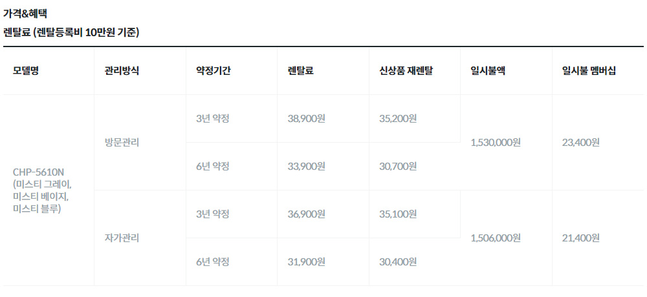Click the 31,900원 rental fee
Screen dimensions: 647x297
pos(307,261)
